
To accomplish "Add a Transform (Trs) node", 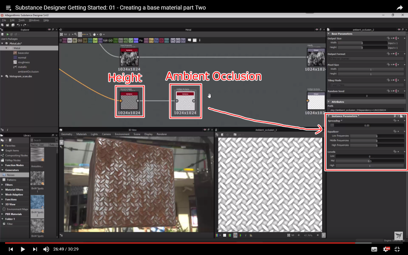I will [x=156, y=40].
